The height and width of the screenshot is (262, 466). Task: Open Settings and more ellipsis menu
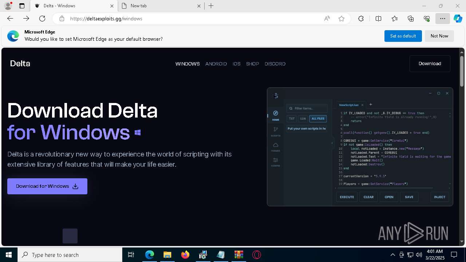[x=443, y=19]
